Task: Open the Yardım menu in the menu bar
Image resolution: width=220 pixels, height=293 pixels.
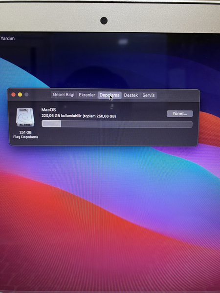Action: 7,38
